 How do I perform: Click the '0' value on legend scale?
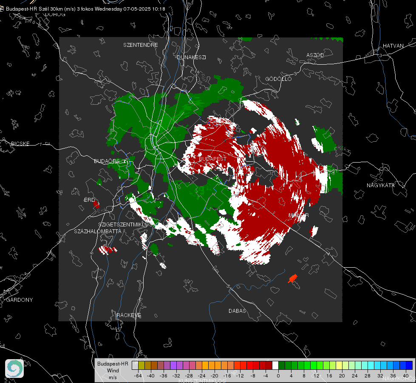click(x=278, y=376)
